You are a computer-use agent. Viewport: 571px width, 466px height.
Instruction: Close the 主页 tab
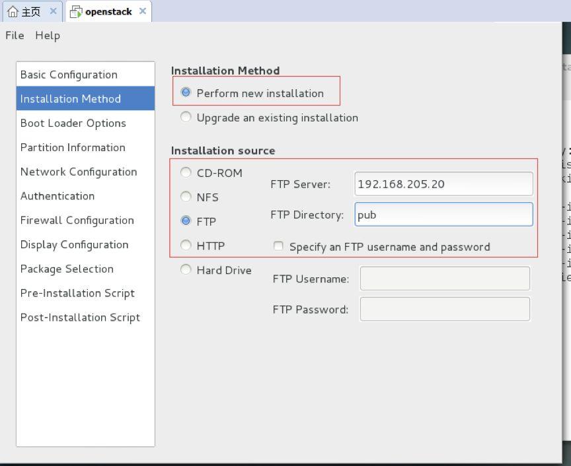click(x=54, y=11)
